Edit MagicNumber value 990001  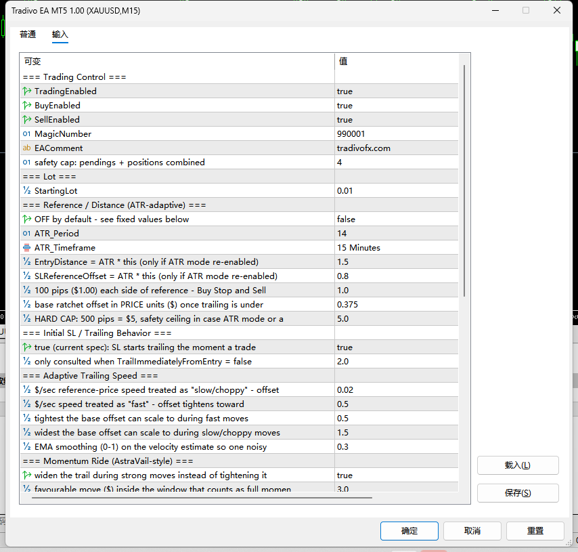click(396, 133)
